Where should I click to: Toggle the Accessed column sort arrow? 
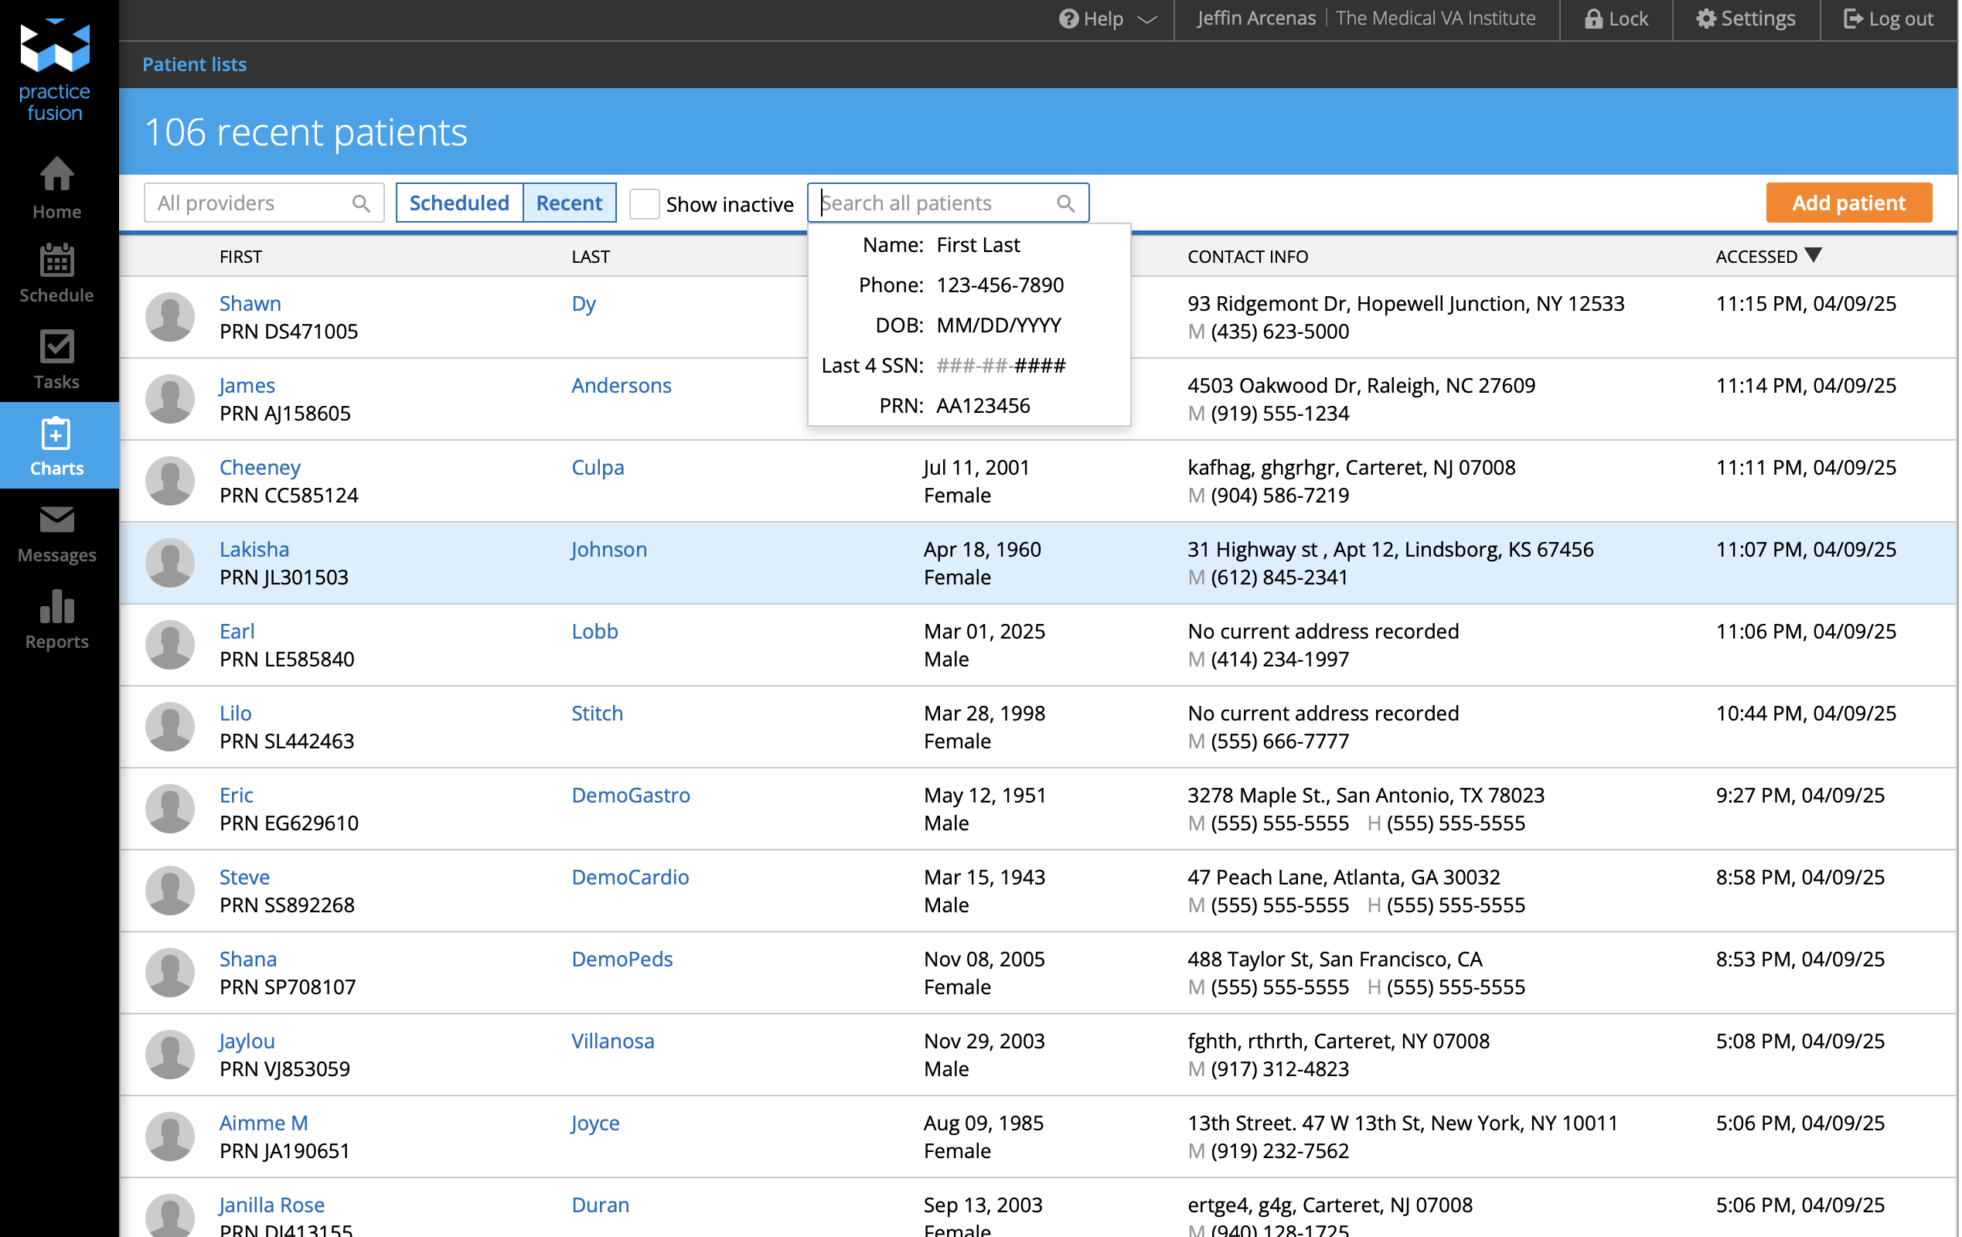1813,255
